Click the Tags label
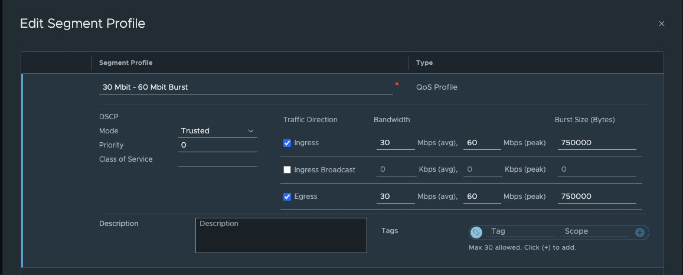The image size is (683, 275). point(390,231)
